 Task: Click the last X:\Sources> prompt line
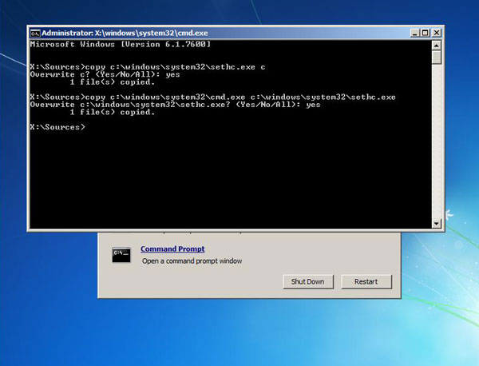(x=56, y=126)
